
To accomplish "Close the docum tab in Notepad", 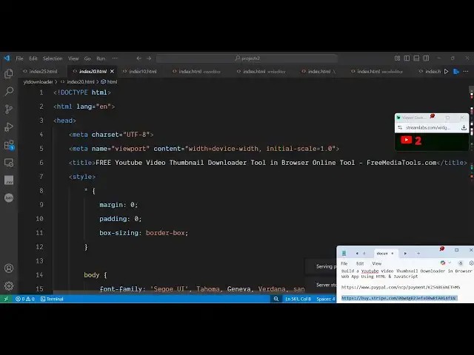I will (x=393, y=253).
